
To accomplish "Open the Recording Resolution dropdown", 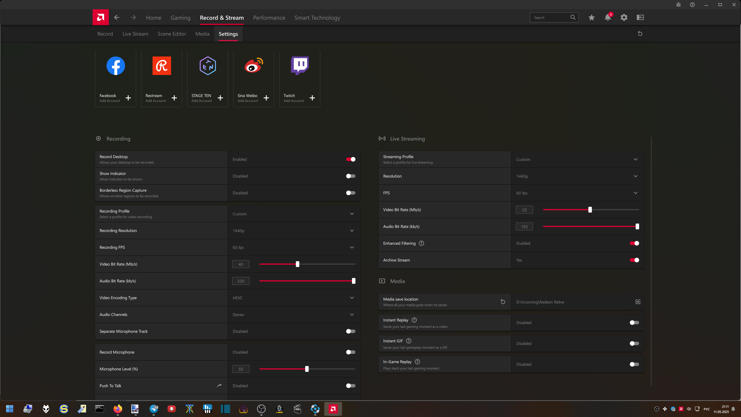I will click(352, 231).
